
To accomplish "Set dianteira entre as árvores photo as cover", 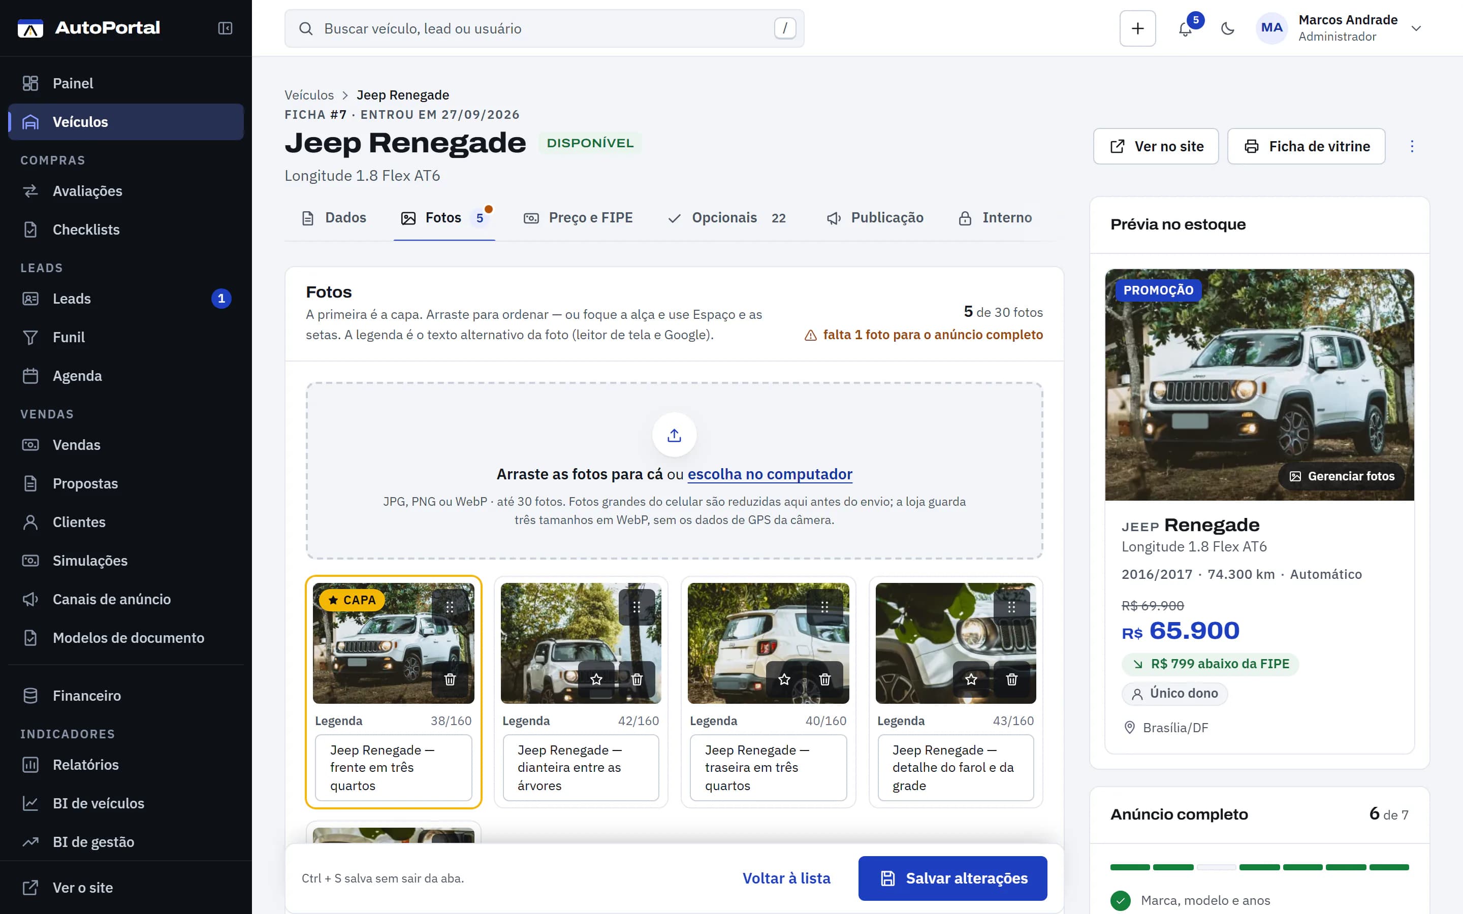I will 596,679.
